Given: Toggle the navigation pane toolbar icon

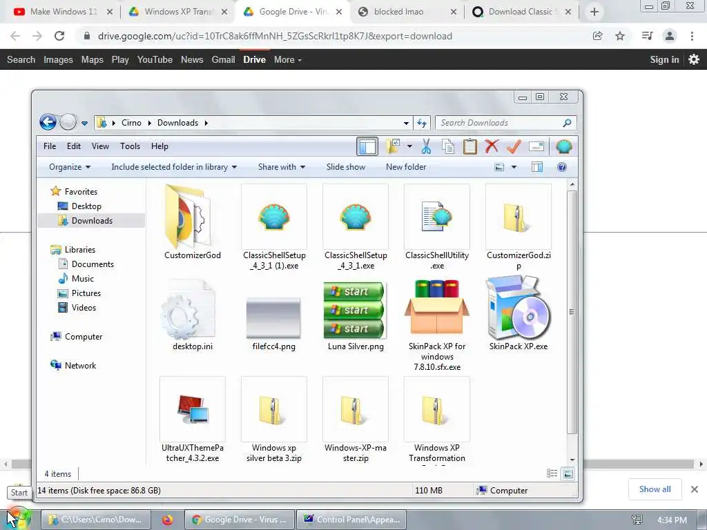Looking at the screenshot, I should (367, 146).
